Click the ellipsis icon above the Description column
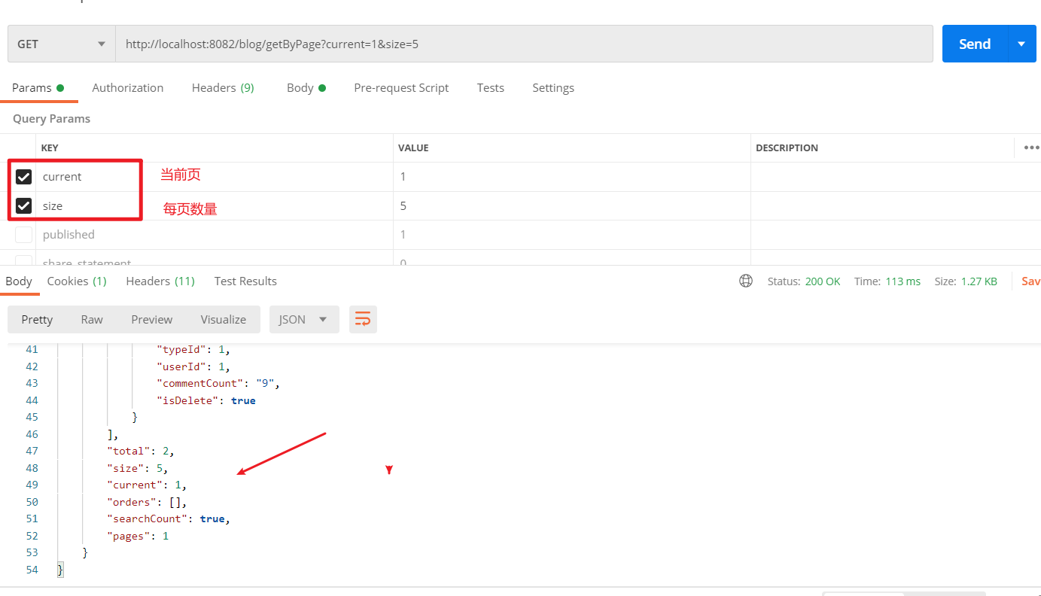 (x=1030, y=147)
